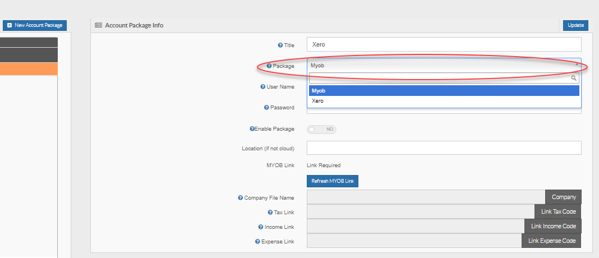Screen dimensions: 599x258
Task: Click the magnifier icon in dropdown search
Action: (573, 78)
